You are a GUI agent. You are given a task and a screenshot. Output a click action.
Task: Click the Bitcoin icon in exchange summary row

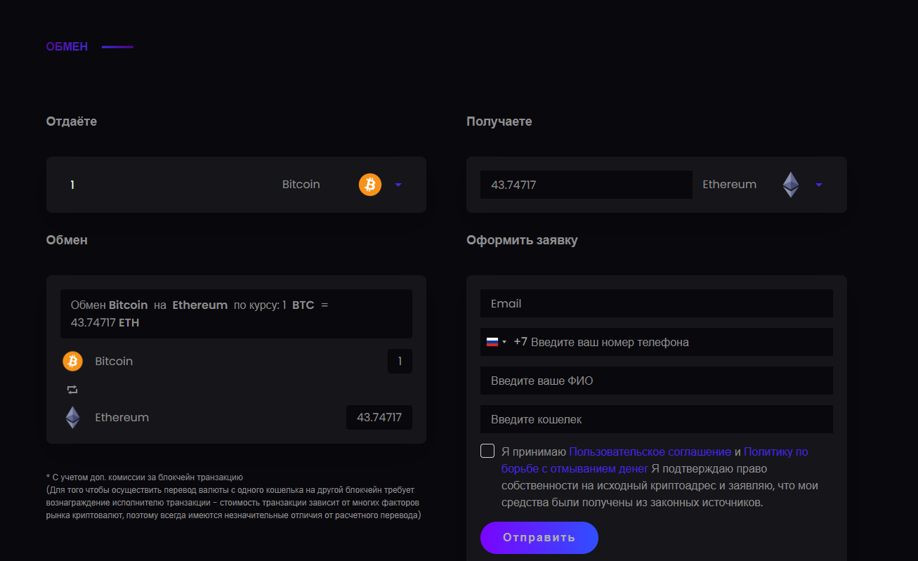tap(72, 362)
